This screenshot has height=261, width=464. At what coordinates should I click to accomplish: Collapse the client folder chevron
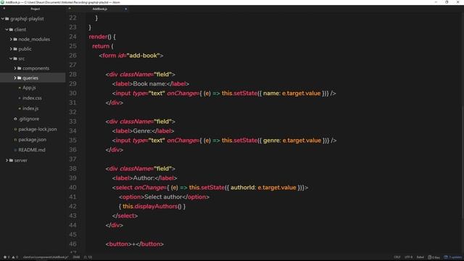(x=7, y=30)
